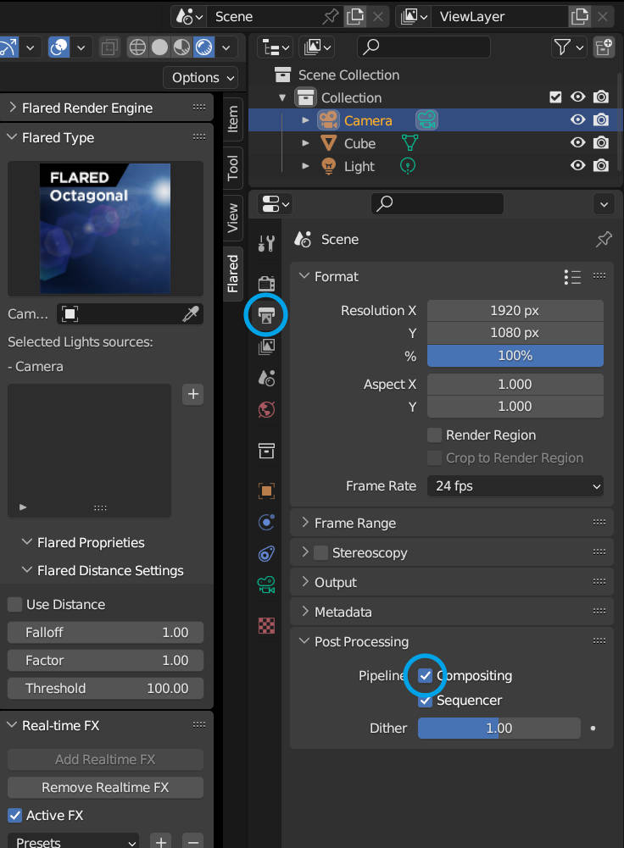This screenshot has width=624, height=848.
Task: Disable Cube render camera icon
Action: pos(601,142)
